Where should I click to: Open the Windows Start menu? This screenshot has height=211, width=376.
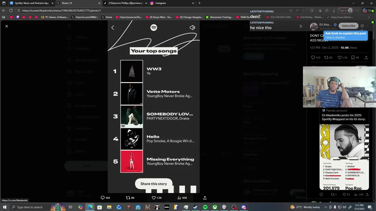pos(4,207)
